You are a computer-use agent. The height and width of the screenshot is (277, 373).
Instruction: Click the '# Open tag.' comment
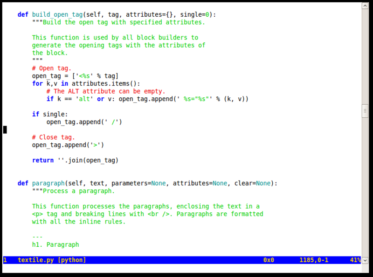[52, 68]
